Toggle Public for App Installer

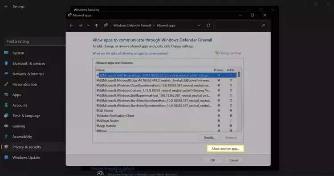231,126
